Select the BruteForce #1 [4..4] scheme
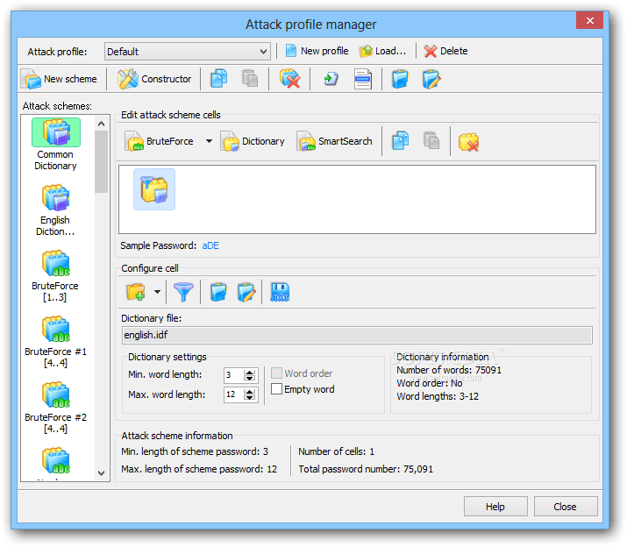The width and height of the screenshot is (627, 547). [55, 342]
